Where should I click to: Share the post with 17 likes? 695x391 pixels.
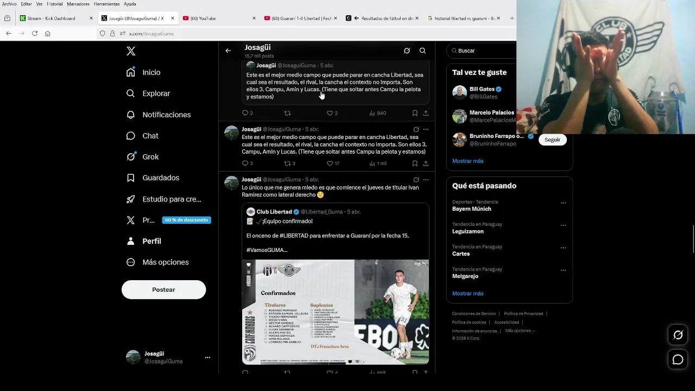[426, 163]
